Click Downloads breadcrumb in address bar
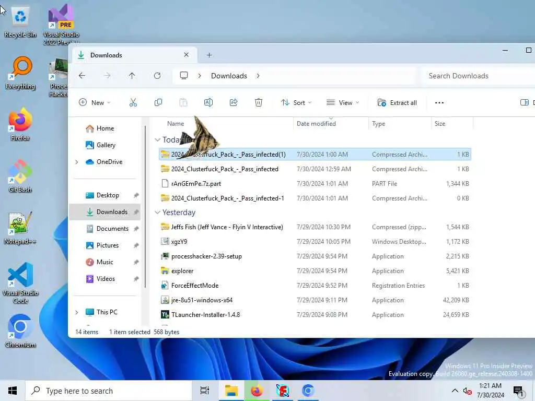The width and height of the screenshot is (535, 401). [x=229, y=76]
